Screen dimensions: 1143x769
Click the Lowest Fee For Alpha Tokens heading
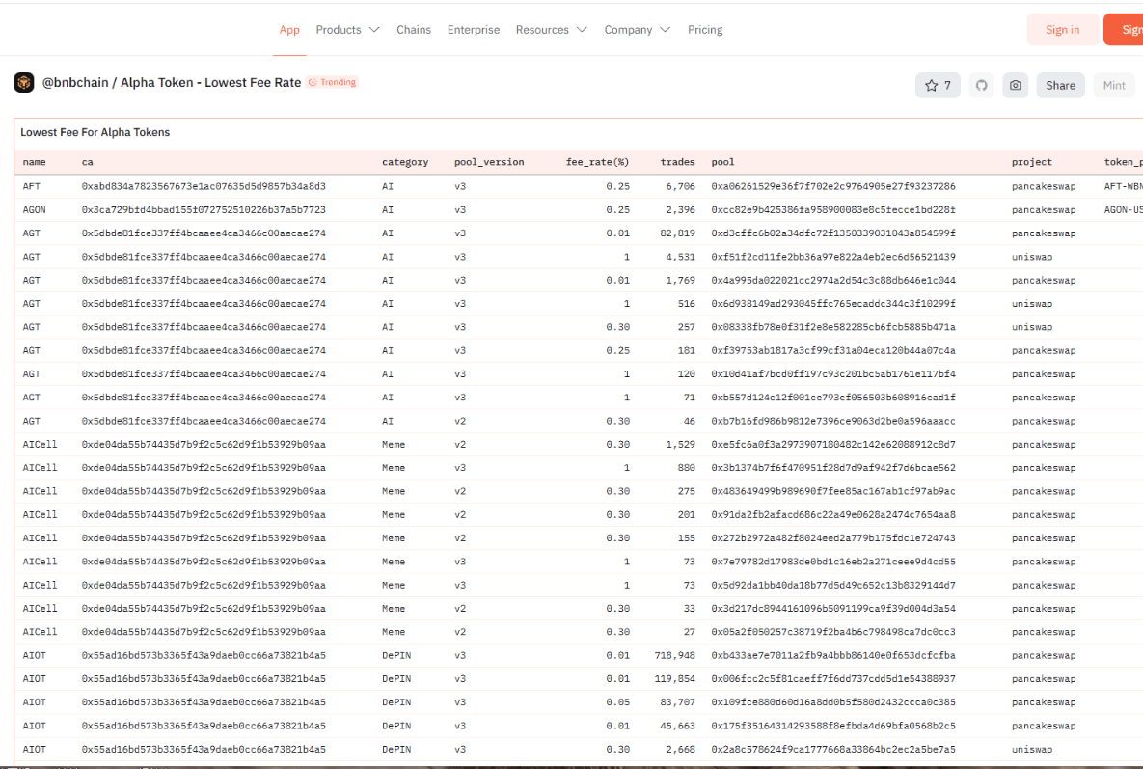[95, 132]
